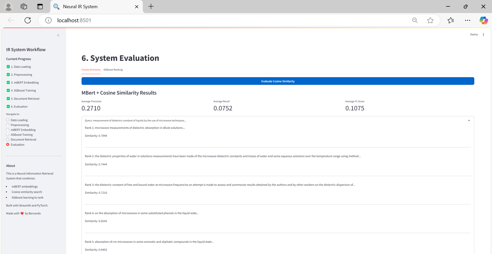Viewport: 492px width, 254px height.
Task: Close the Neural IR System tab
Action: (x=137, y=7)
